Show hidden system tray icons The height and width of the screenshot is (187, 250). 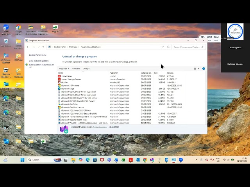click(196, 160)
